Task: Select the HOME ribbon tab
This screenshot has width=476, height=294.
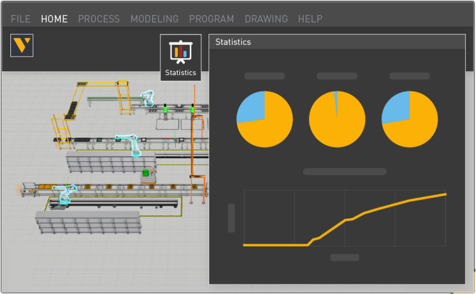Action: pyautogui.click(x=54, y=19)
